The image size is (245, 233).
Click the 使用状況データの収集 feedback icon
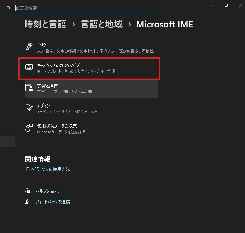point(29,128)
